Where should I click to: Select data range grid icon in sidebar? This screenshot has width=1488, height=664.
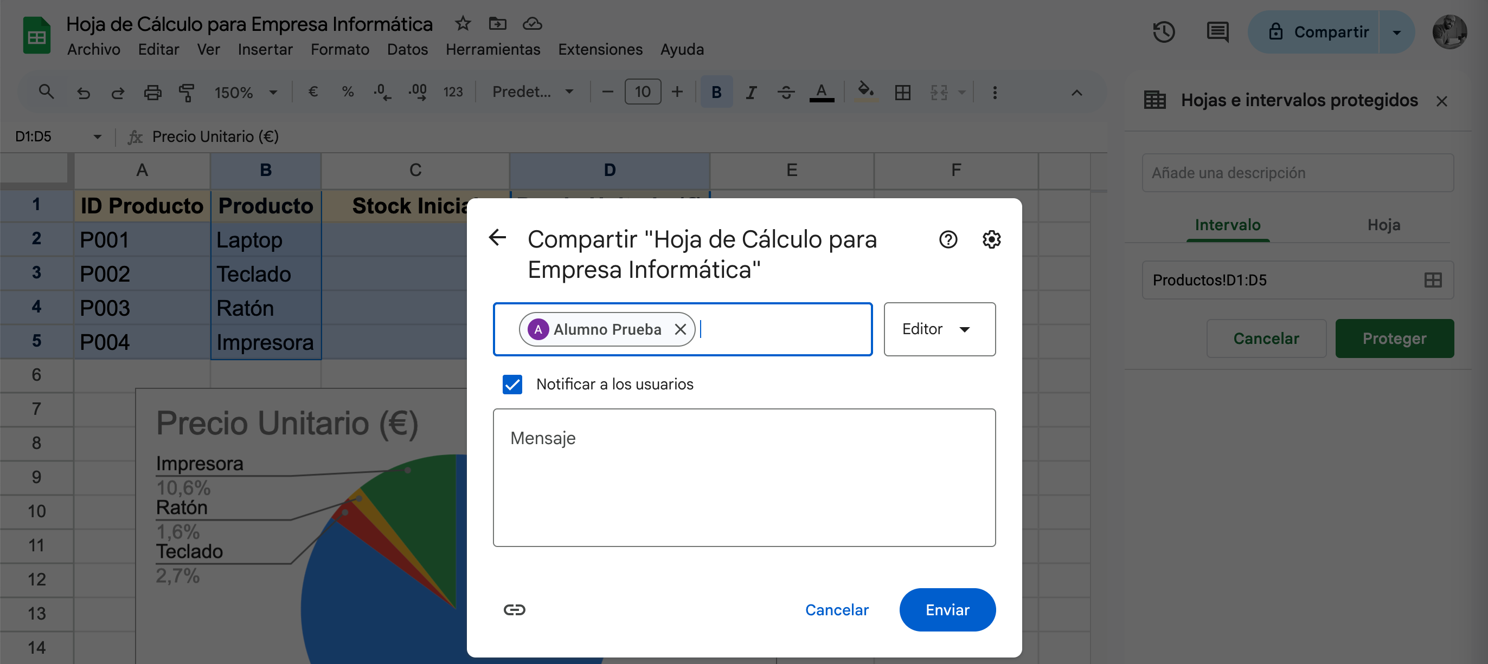pyautogui.click(x=1433, y=281)
